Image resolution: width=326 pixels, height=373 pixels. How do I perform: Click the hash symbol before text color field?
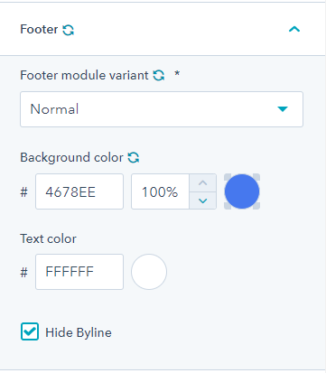point(24,273)
